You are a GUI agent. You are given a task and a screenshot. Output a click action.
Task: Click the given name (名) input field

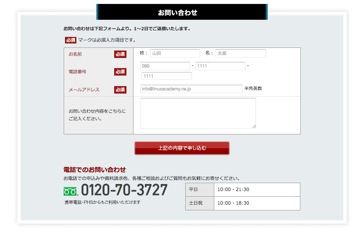pos(241,53)
